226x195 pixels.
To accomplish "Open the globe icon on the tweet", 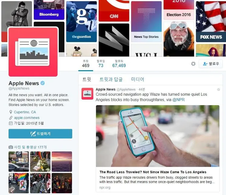I will coord(218,89).
